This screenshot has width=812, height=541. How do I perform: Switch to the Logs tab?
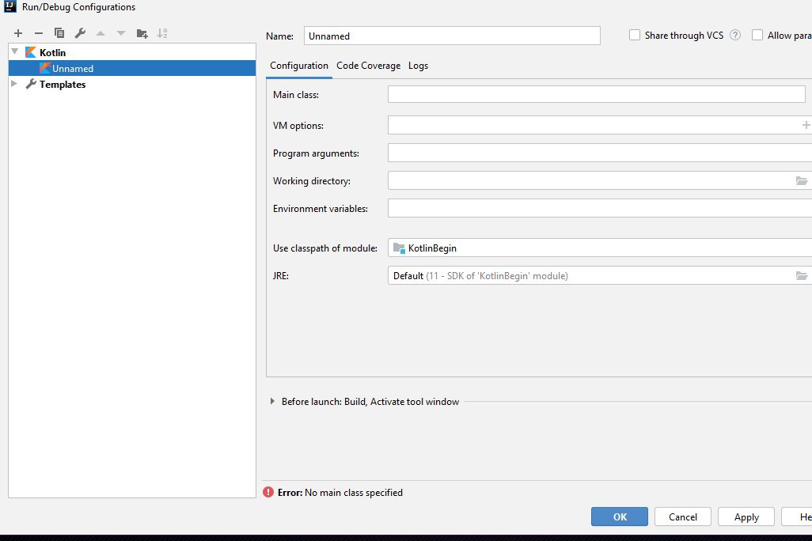click(x=418, y=66)
